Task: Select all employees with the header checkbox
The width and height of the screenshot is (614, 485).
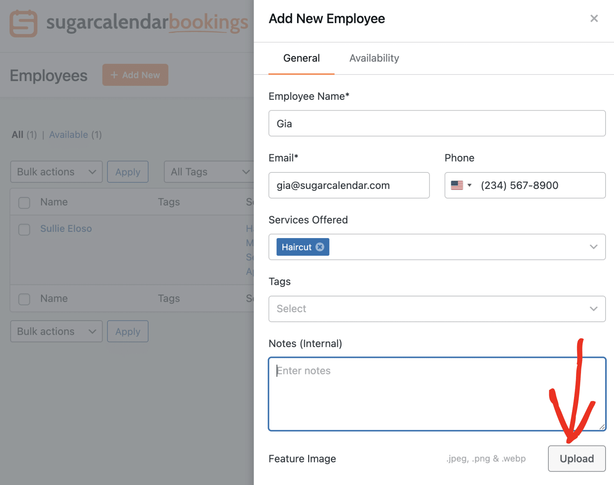Action: (24, 202)
